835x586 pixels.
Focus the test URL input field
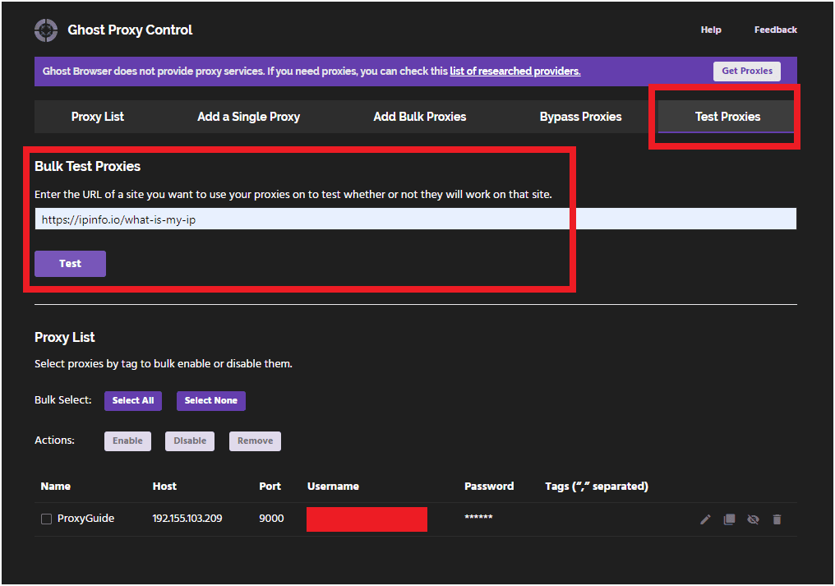(415, 219)
